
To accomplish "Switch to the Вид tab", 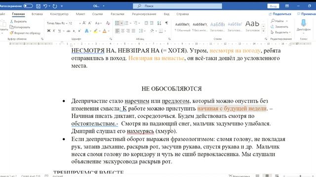I will click(x=166, y=14).
